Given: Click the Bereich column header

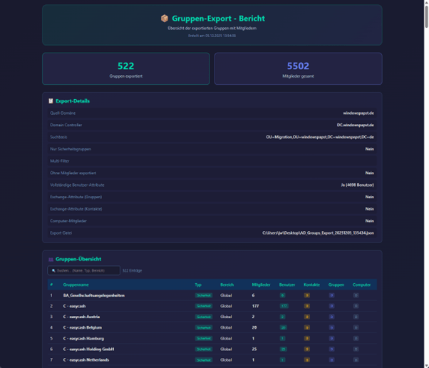Looking at the screenshot, I should pos(227,285).
